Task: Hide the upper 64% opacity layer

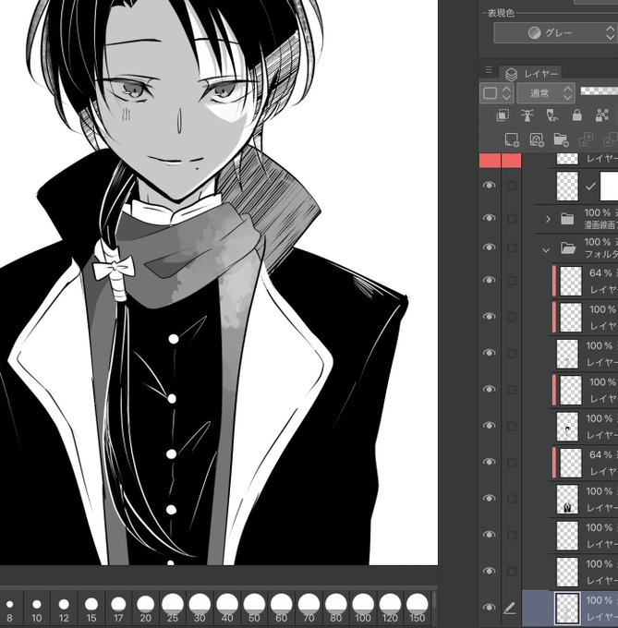Action: point(489,281)
